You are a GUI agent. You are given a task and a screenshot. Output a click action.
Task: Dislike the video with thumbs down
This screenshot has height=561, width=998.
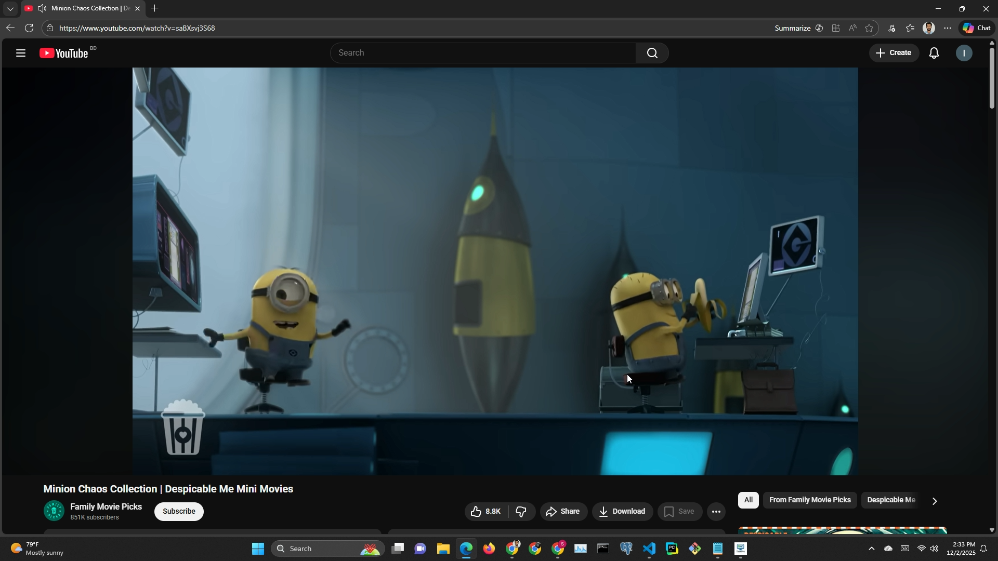pos(521,512)
